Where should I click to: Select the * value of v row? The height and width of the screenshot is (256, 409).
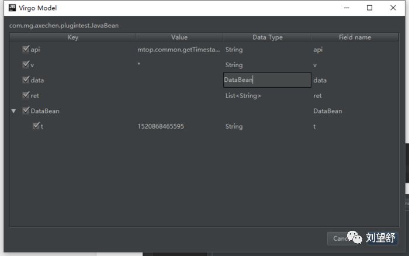139,64
